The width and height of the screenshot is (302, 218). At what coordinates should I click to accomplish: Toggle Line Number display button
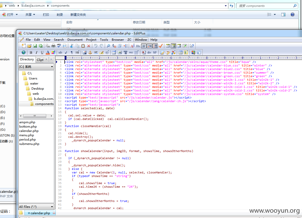tap(155, 46)
